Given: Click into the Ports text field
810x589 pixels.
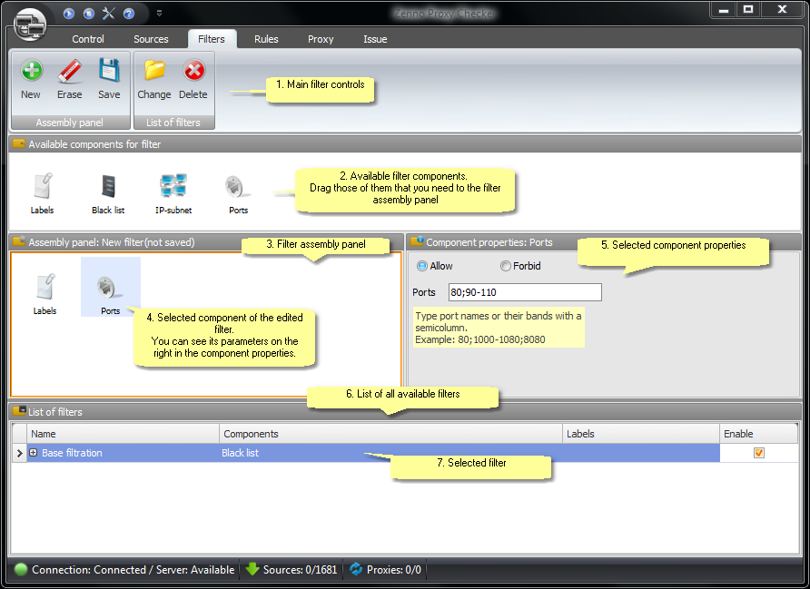Looking at the screenshot, I should pos(524,292).
